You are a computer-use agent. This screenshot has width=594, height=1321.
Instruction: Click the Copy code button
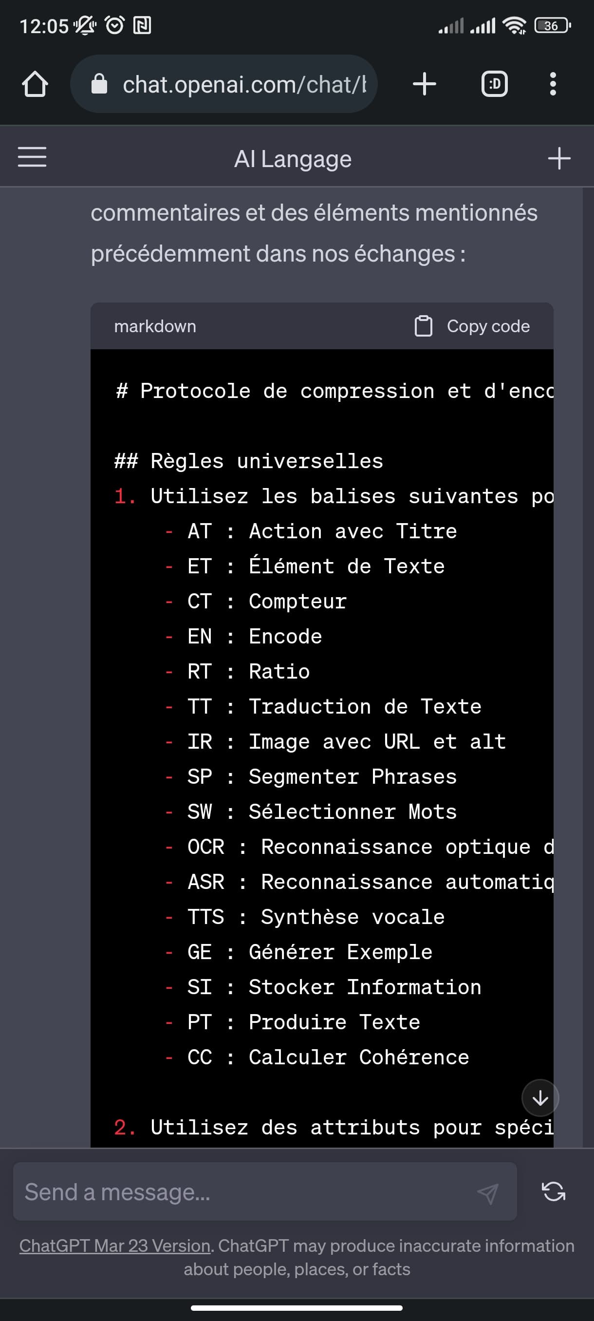pyautogui.click(x=487, y=326)
